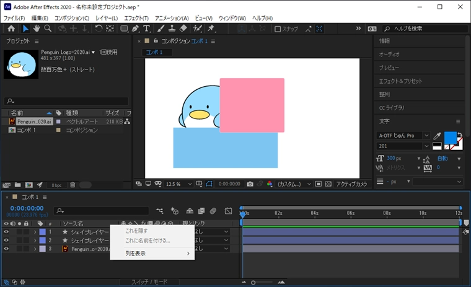Image resolution: width=471 pixels, height=287 pixels.
Task: Take a snapshot with camera icon
Action: point(250,184)
